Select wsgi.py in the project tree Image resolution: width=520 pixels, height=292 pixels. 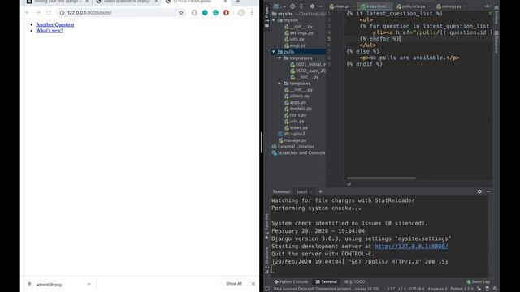[295, 45]
